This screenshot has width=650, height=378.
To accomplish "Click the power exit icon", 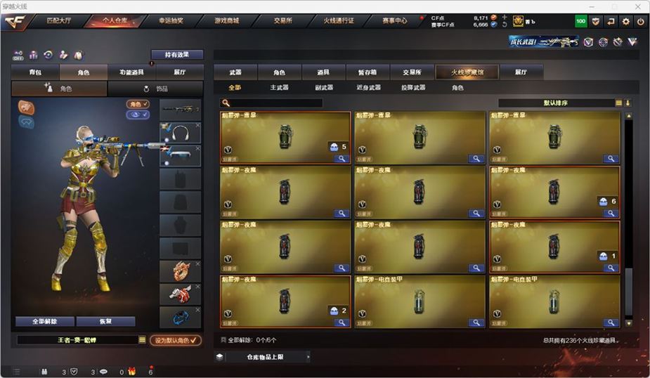I will pyautogui.click(x=640, y=22).
